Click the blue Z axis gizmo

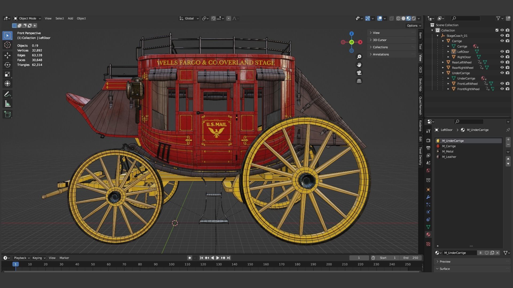click(352, 34)
